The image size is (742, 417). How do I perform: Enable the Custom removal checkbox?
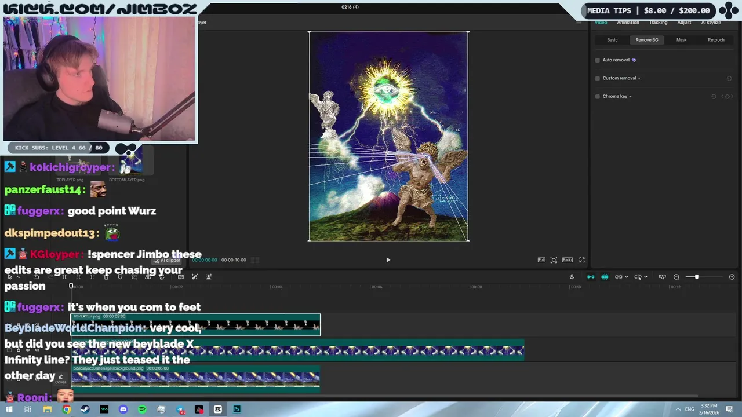[x=598, y=78]
